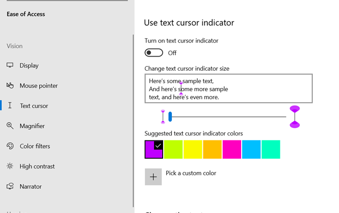This screenshot has width=339, height=213.
Task: Click the High contrast sun icon
Action: [10, 167]
